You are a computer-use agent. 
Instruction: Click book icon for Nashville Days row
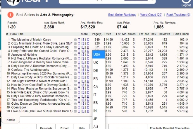click(75, 92)
